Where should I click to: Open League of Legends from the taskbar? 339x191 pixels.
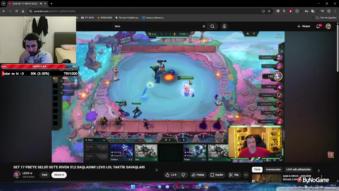(183, 187)
